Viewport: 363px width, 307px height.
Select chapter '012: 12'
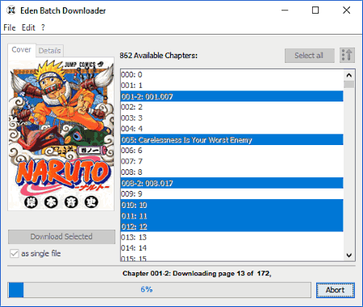232,226
